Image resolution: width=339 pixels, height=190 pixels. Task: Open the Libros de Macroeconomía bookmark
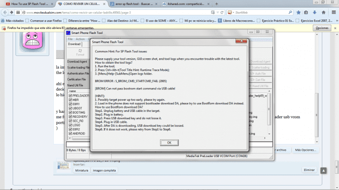point(237,21)
